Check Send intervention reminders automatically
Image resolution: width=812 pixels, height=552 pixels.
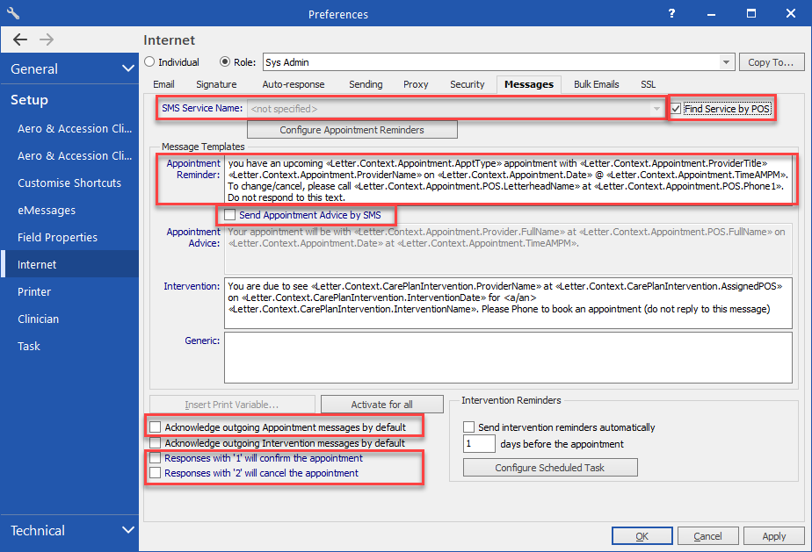click(x=468, y=427)
